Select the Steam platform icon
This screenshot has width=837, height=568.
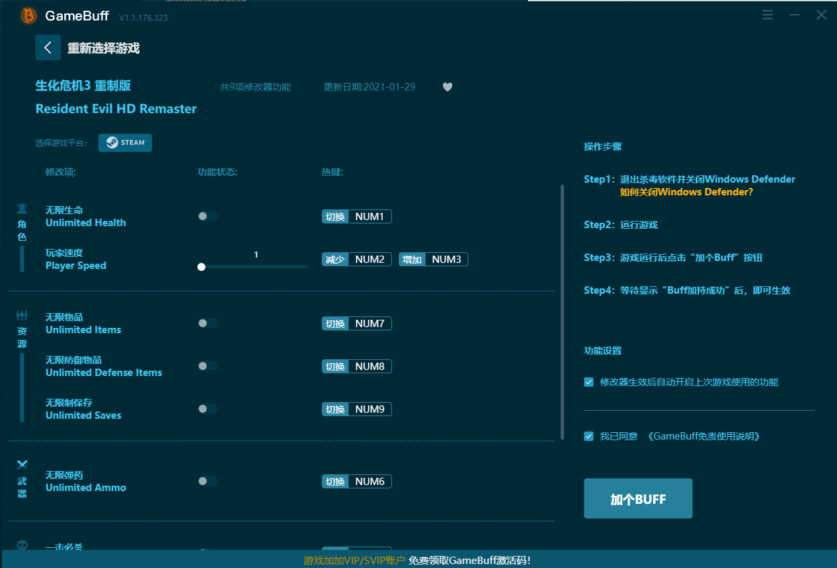(125, 143)
